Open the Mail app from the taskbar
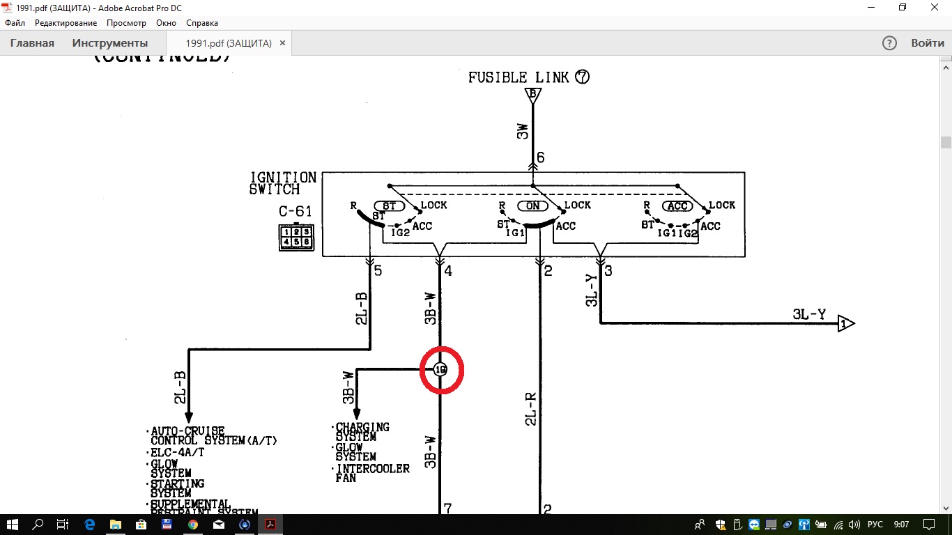The image size is (952, 535). [x=218, y=525]
